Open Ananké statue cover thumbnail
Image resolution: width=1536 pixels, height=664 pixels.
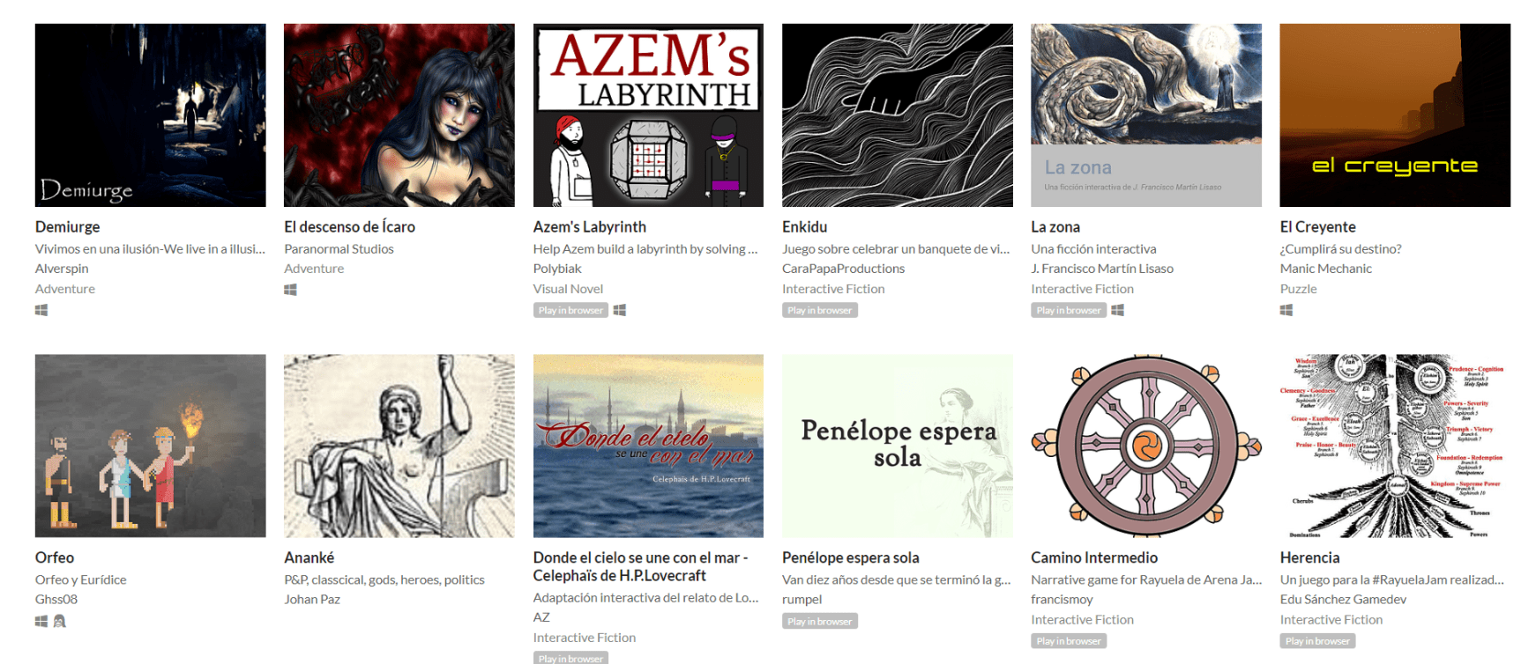tap(399, 446)
